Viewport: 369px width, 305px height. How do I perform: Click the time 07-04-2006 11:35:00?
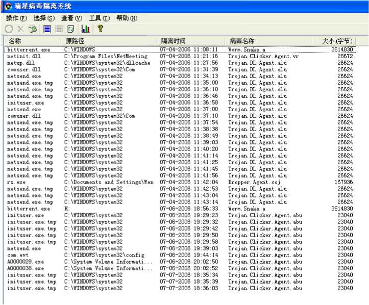pos(189,83)
